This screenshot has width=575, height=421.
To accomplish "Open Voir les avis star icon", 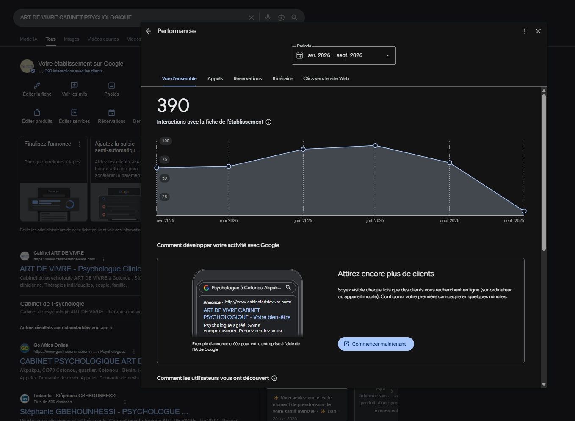I will (x=75, y=86).
